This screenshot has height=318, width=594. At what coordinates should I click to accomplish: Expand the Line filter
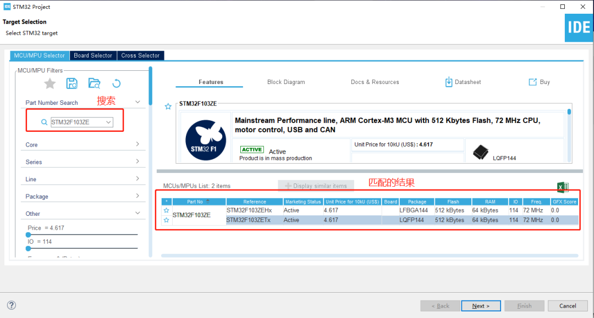coord(137,178)
